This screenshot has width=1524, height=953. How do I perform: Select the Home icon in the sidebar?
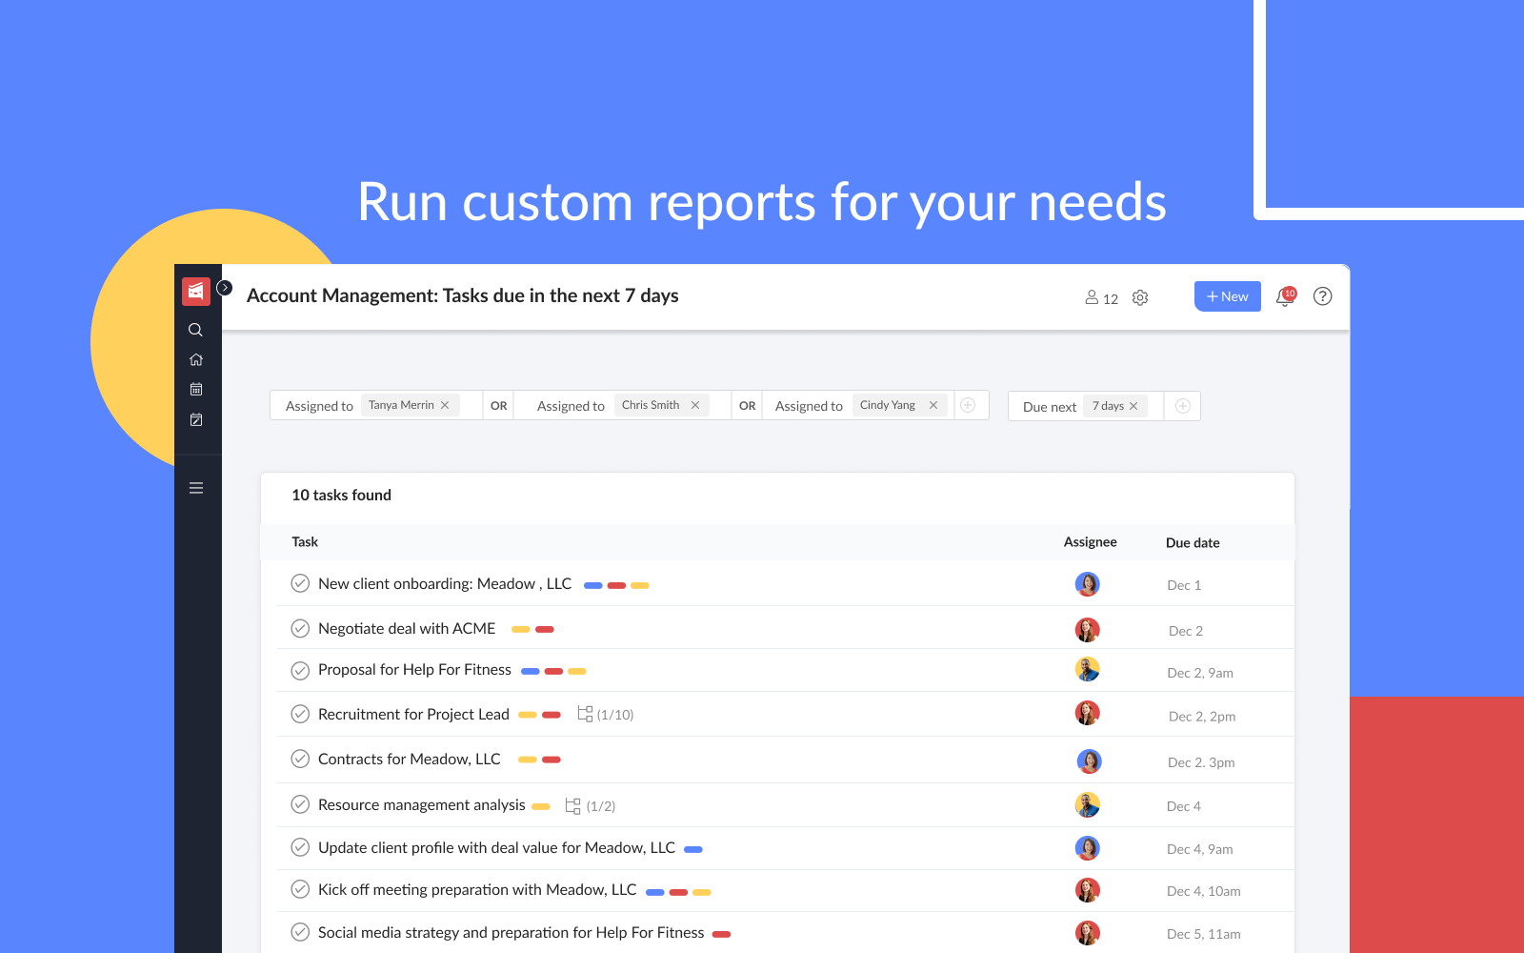coord(195,359)
